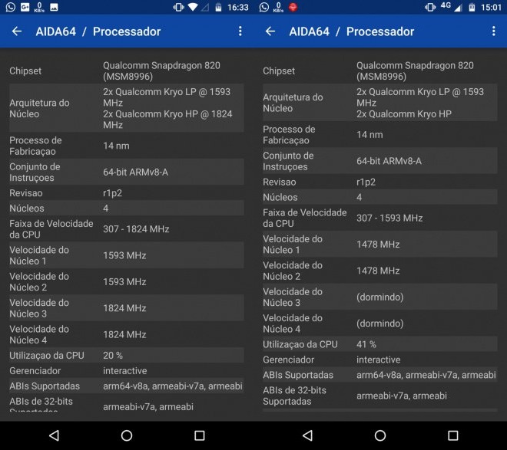Tap clock showing 15:01
This screenshot has width=507, height=450.
pos(491,7)
